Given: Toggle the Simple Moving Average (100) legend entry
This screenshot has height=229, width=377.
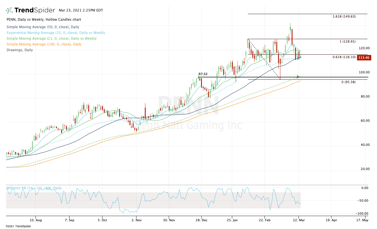Looking at the screenshot, I should coord(44,44).
